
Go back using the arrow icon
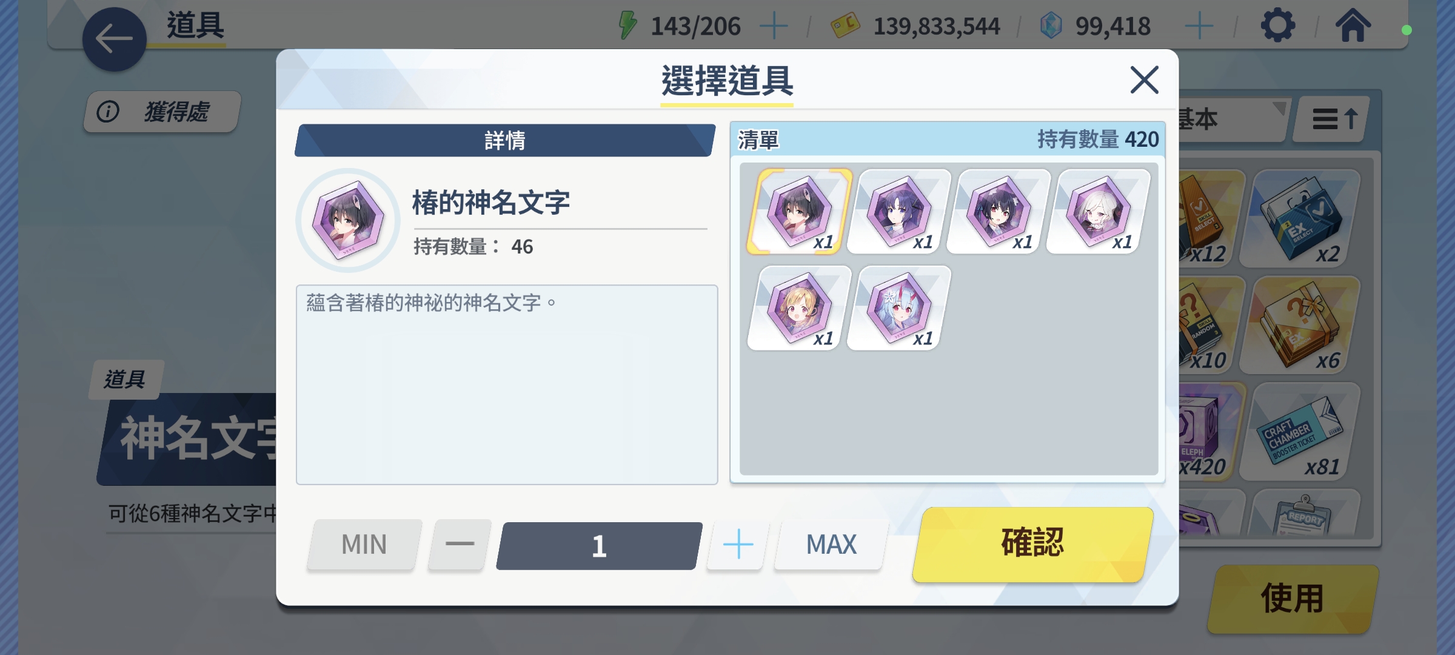(x=114, y=40)
